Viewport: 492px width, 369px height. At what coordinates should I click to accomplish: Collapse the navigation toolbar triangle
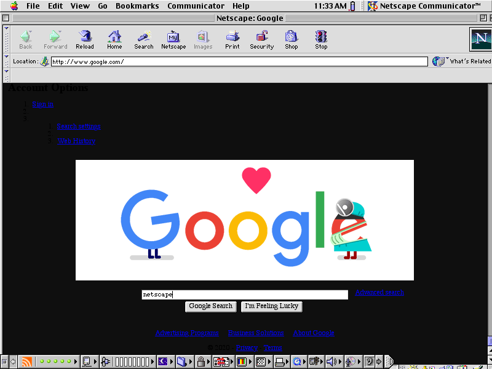(6, 28)
